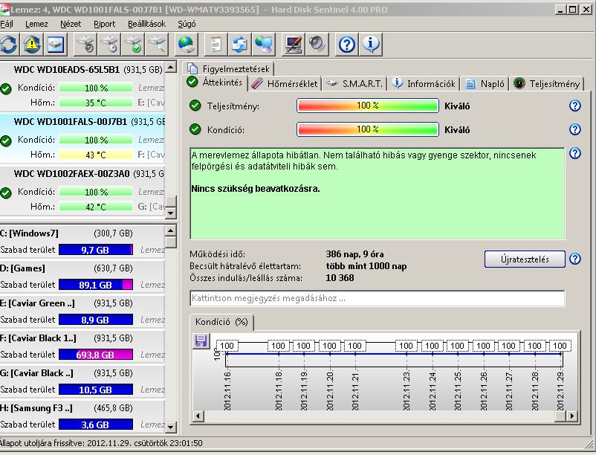Open the Riport menu
This screenshot has height=455, width=596.
tap(104, 24)
